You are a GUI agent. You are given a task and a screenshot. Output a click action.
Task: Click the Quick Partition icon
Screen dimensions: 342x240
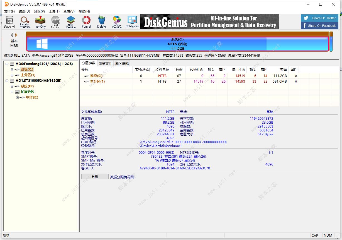coord(55,22)
